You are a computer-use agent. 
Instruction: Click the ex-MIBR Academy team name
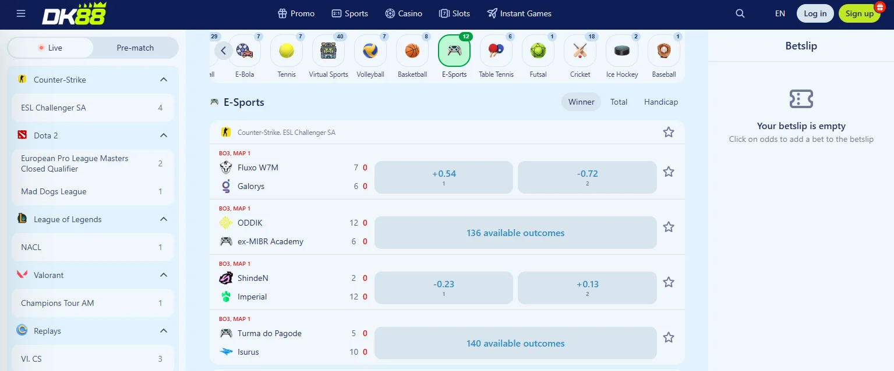pyautogui.click(x=270, y=241)
